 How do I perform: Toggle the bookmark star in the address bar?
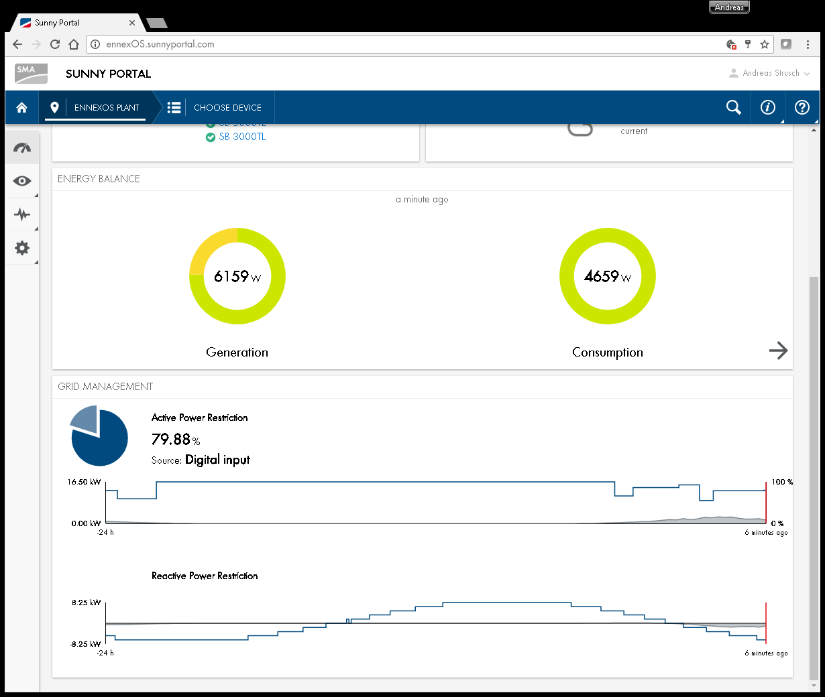click(765, 44)
